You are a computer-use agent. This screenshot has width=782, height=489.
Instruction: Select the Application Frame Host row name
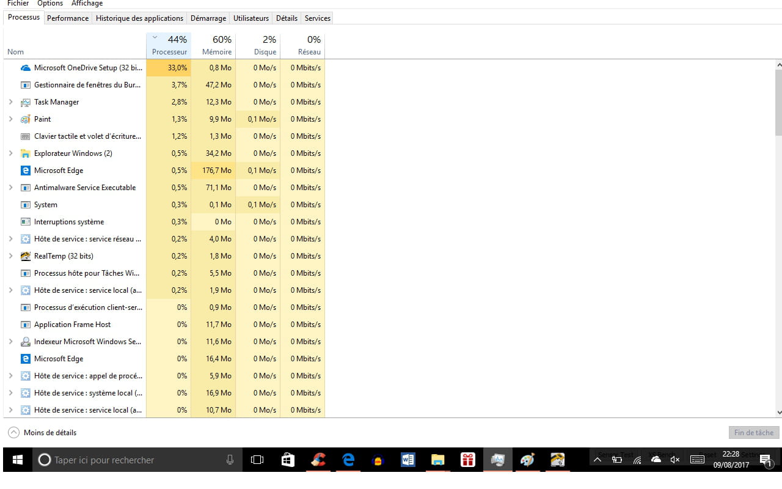pyautogui.click(x=73, y=325)
